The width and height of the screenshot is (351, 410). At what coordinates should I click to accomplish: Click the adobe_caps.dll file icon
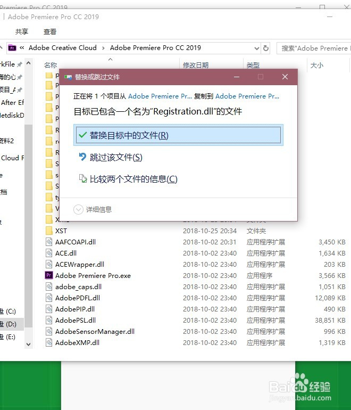click(x=49, y=286)
